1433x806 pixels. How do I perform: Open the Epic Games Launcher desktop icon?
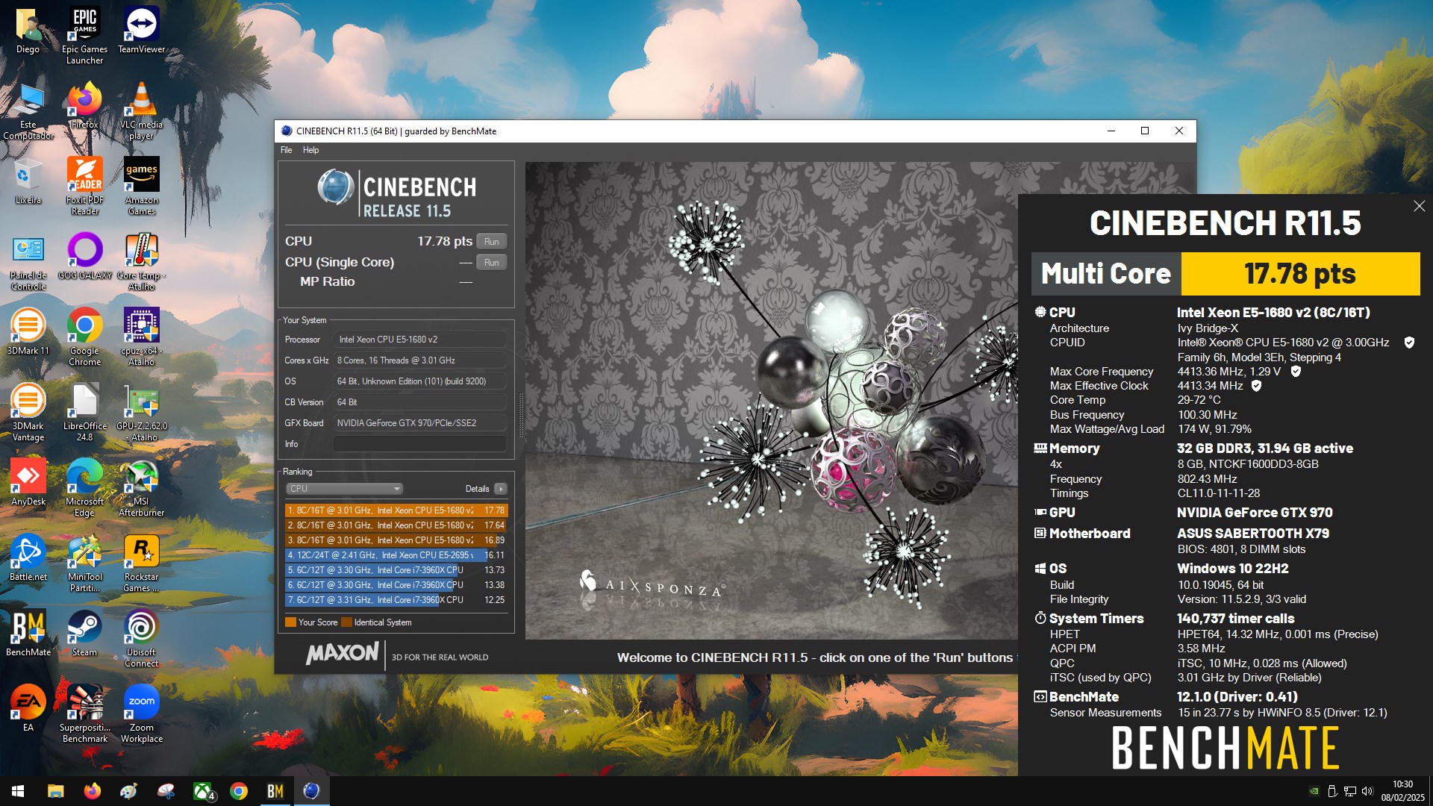click(x=84, y=35)
